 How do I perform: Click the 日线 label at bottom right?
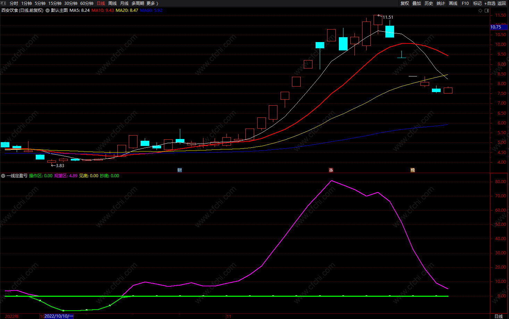coord(499,316)
